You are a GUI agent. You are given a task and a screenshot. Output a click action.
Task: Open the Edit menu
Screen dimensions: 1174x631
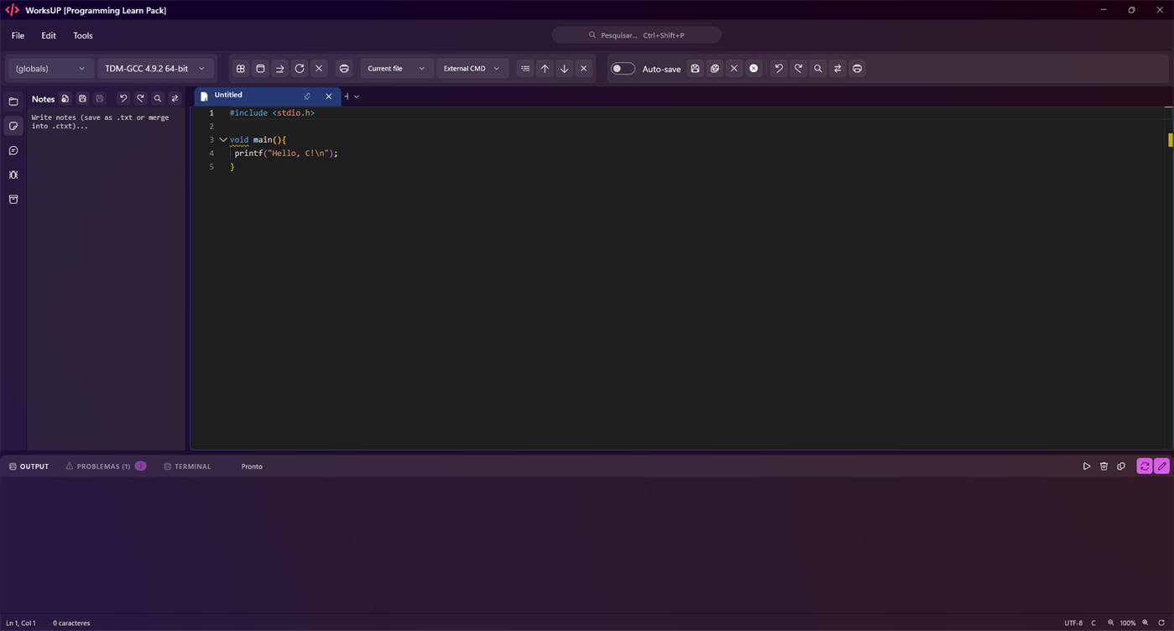click(x=49, y=36)
